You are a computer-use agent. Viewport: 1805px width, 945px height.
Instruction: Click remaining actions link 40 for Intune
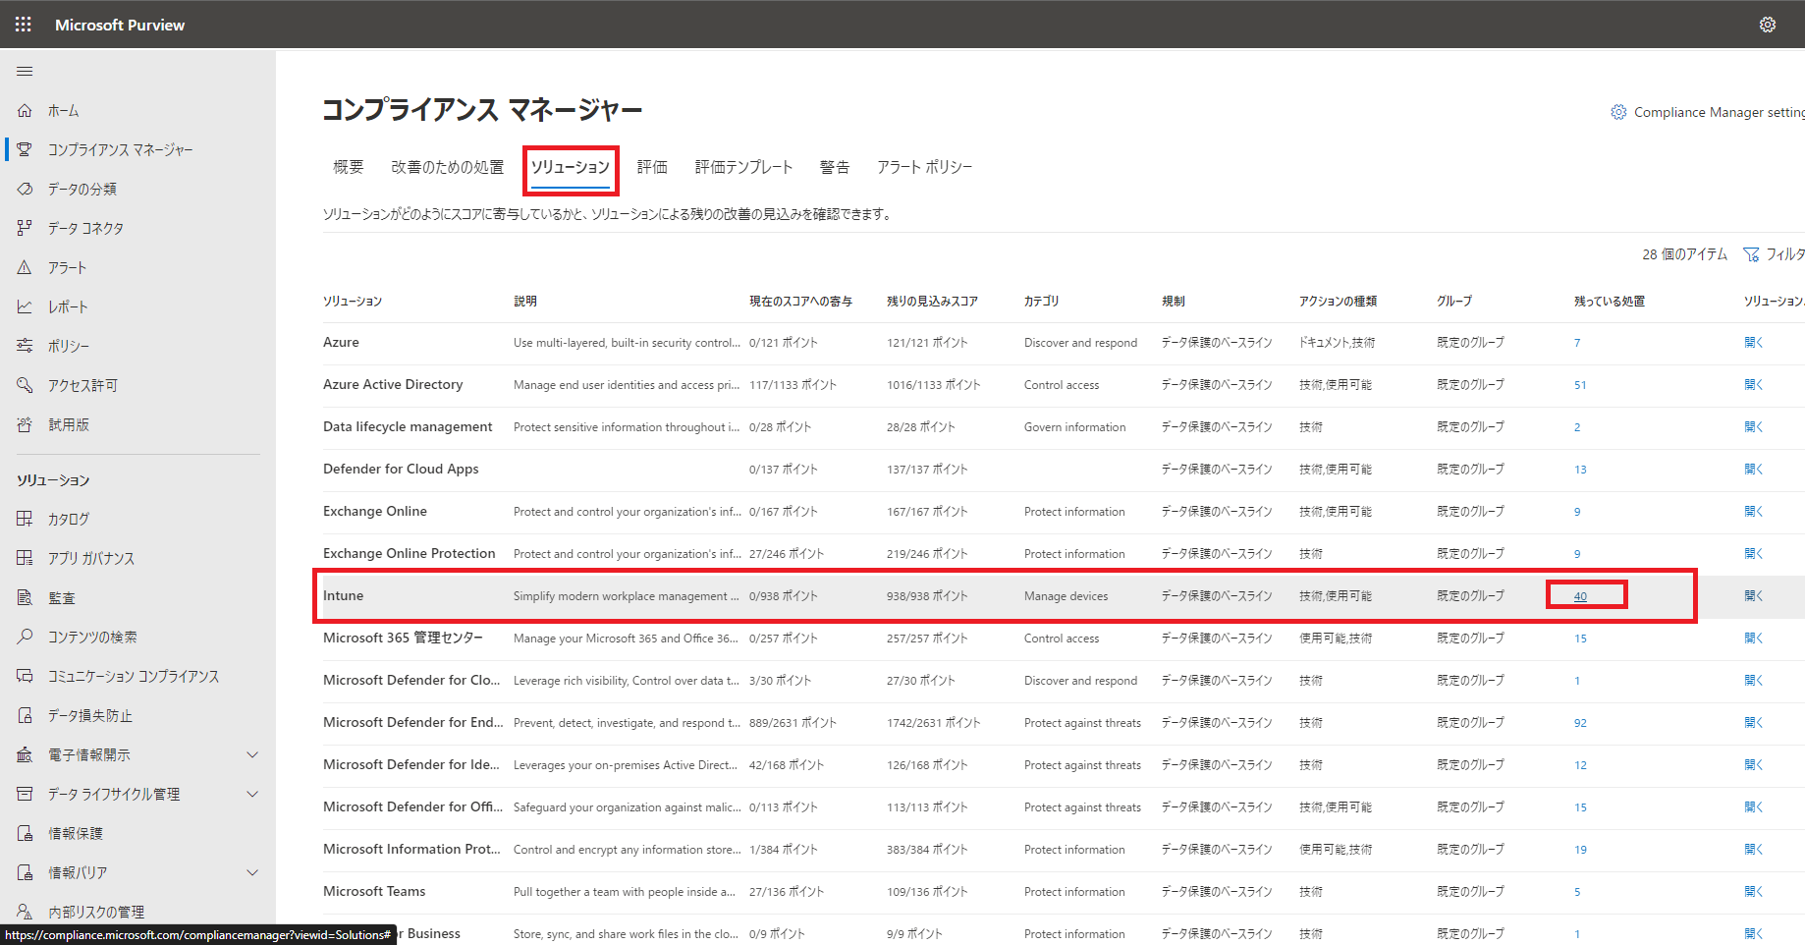tap(1580, 596)
